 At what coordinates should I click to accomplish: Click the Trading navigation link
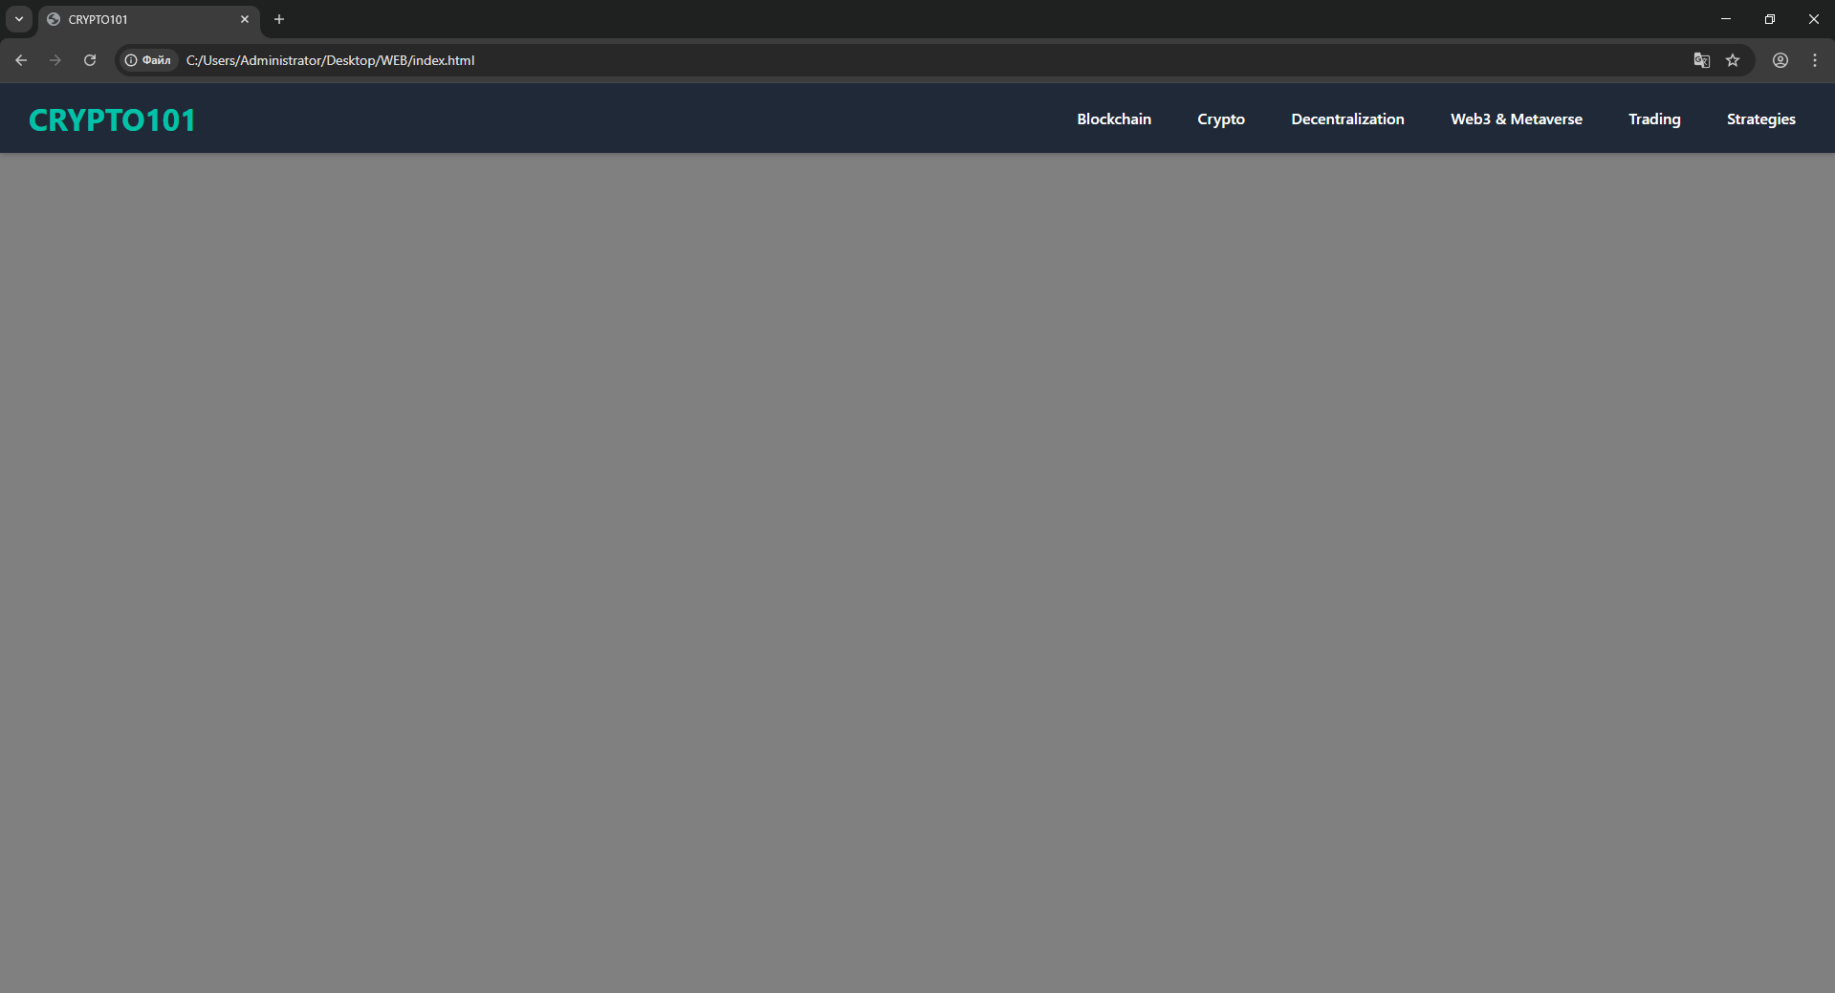pos(1654,119)
